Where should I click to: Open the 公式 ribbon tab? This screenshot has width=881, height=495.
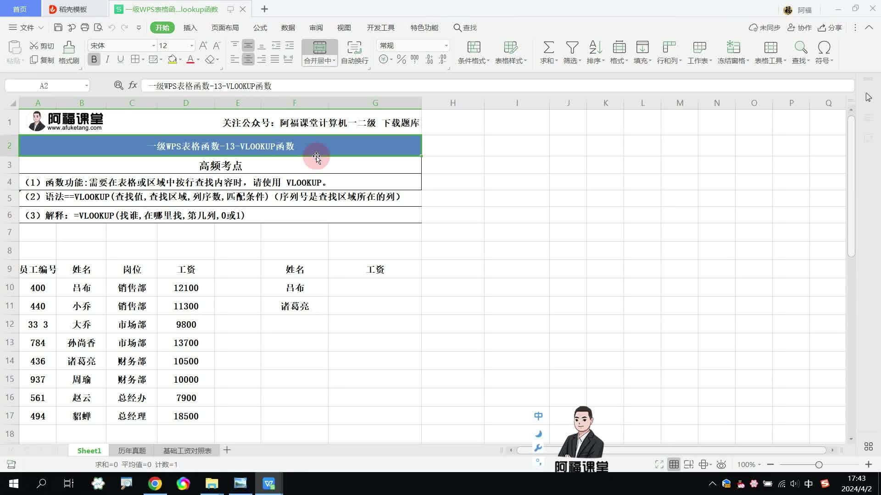tap(260, 27)
